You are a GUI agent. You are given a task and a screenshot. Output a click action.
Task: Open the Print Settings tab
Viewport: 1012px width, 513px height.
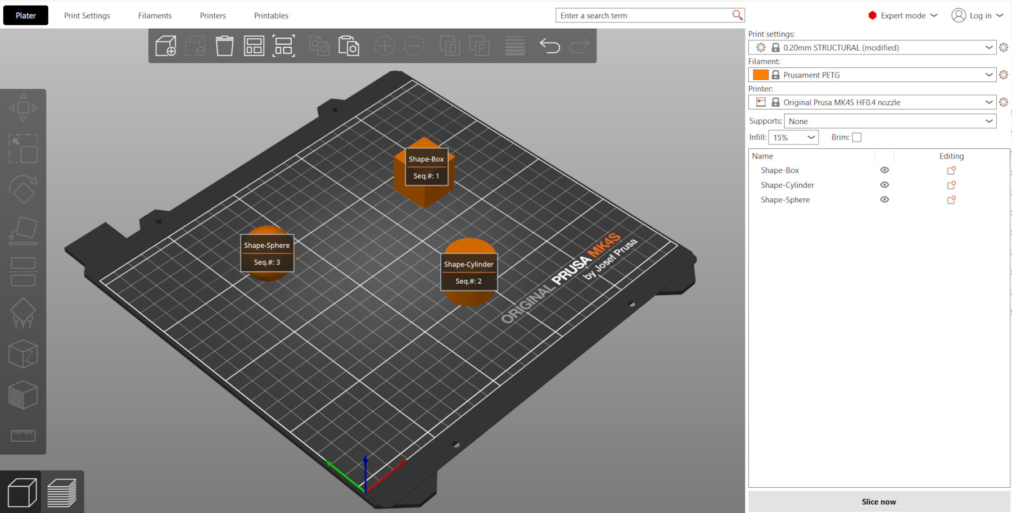[x=87, y=16]
